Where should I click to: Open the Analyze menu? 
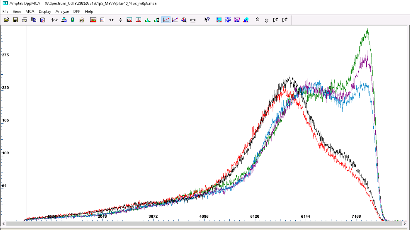click(62, 12)
